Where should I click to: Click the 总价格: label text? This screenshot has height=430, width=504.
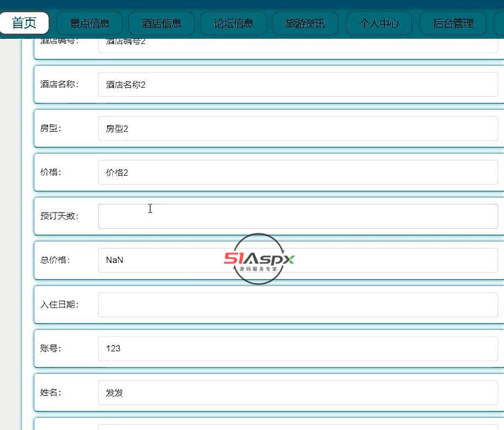pos(55,260)
